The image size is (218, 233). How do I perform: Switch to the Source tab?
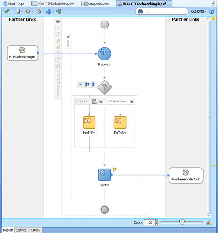[21, 230]
